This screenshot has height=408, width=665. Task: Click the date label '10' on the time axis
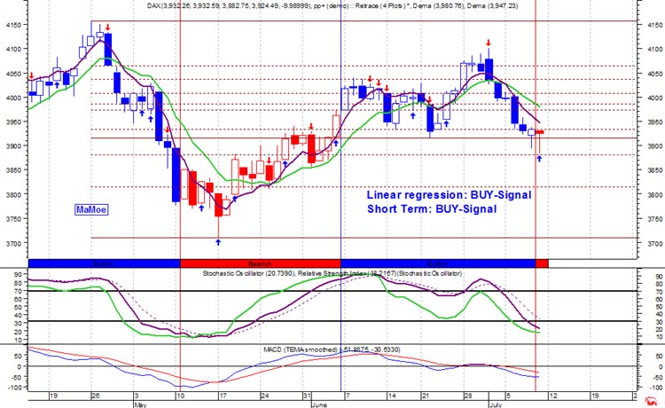pos(180,396)
